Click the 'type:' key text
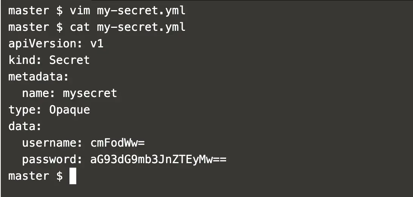The width and height of the screenshot is (413, 197). tap(25, 110)
